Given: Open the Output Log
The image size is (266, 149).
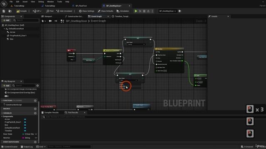Looking at the screenshot, I should (27, 147).
